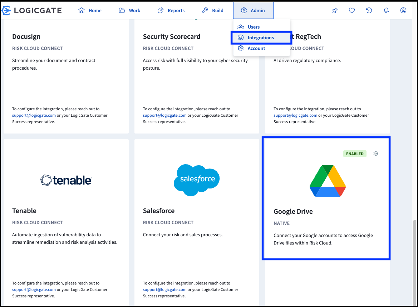Open notifications bell icon
This screenshot has height=307, width=418.
point(386,10)
